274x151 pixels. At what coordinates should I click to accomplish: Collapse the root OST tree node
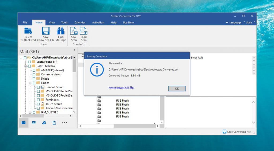click(21, 58)
